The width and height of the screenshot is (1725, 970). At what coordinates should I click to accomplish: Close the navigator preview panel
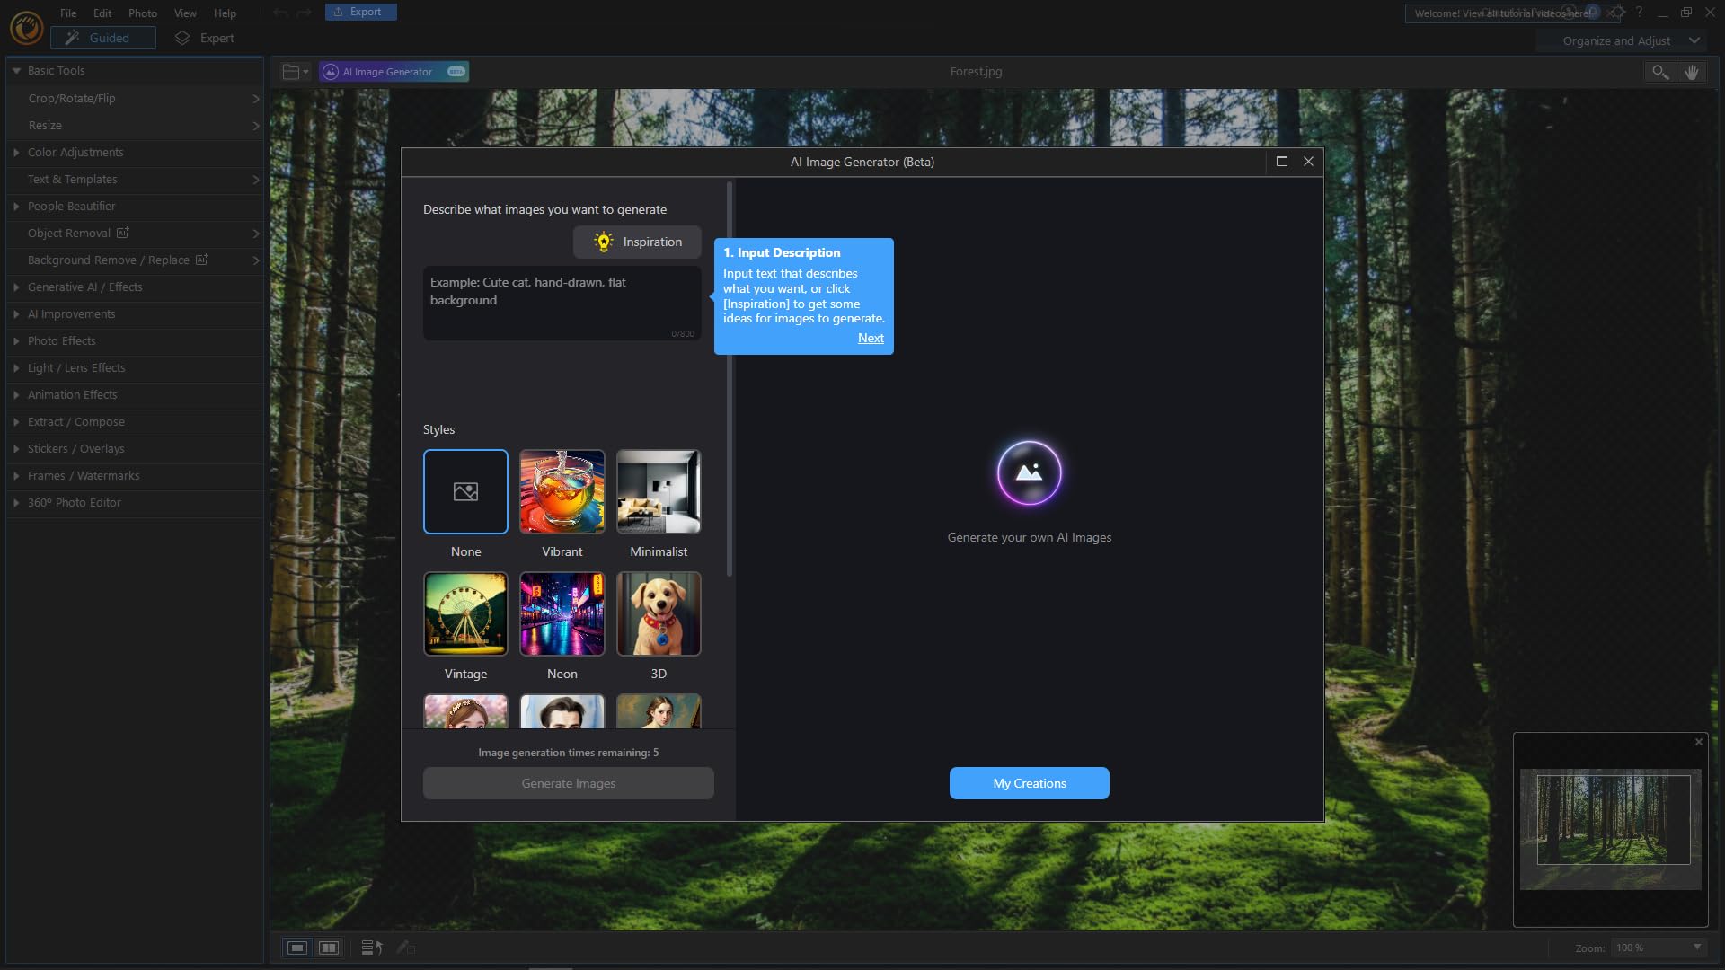1698,742
